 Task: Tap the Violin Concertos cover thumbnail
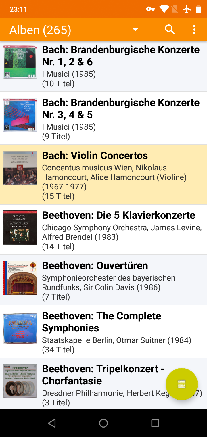(20, 168)
